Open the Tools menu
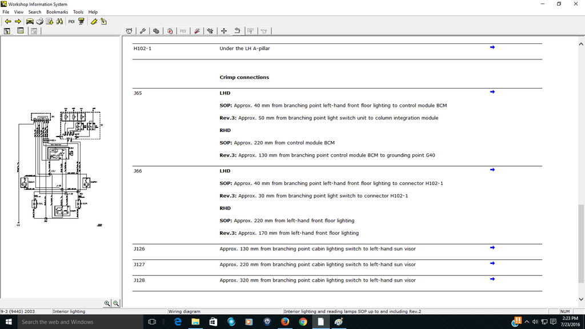585x329 pixels. coord(78,12)
